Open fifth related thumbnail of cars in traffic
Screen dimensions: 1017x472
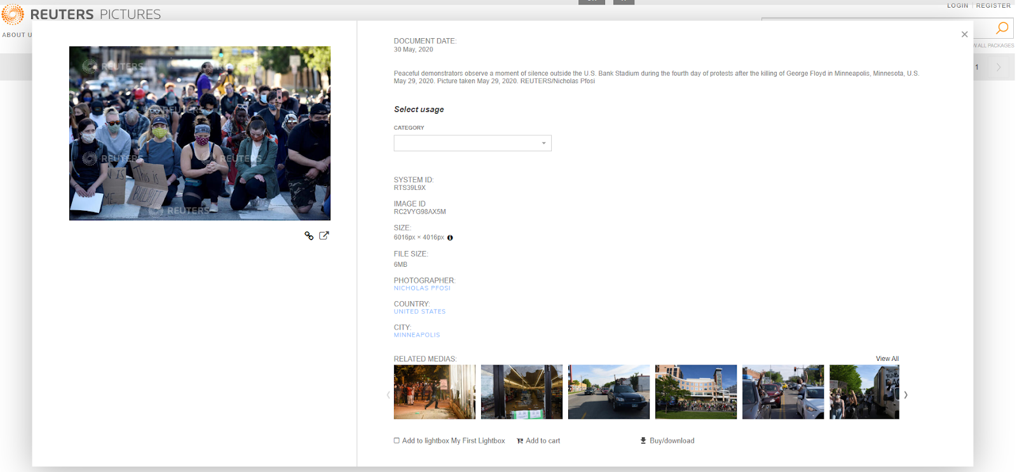click(782, 392)
